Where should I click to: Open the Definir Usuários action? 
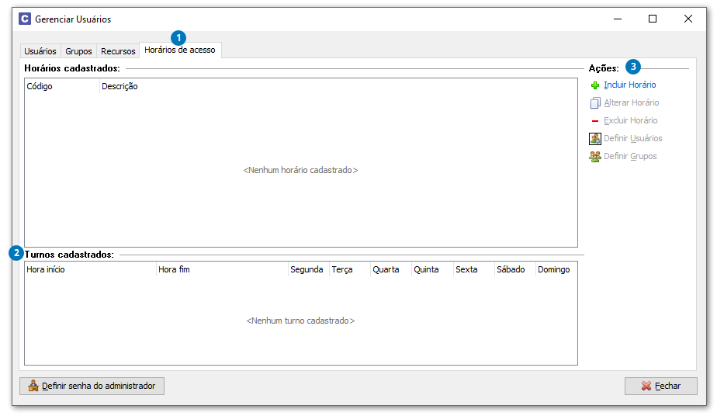click(633, 138)
